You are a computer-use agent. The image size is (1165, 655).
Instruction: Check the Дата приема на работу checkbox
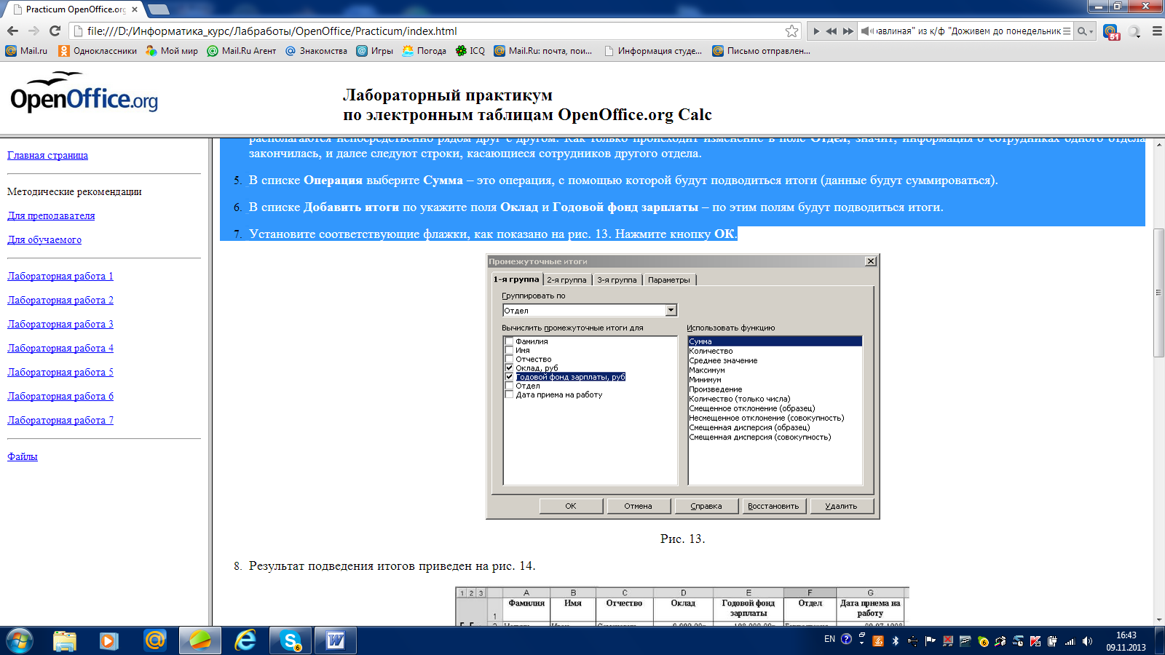[x=509, y=394]
